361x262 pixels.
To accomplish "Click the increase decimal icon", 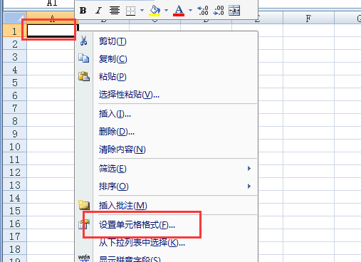I will coord(203,11).
